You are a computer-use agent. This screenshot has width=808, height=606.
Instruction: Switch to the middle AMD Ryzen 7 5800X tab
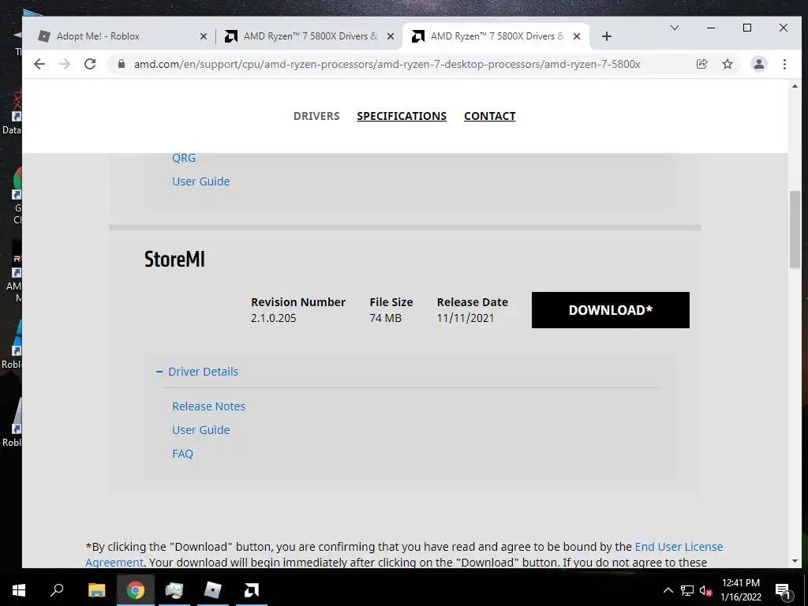[x=310, y=36]
